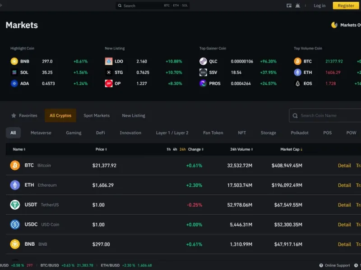Viewport: 361px width, 270px height.
Task: Open Detail for the USDT row
Action: coord(344,205)
